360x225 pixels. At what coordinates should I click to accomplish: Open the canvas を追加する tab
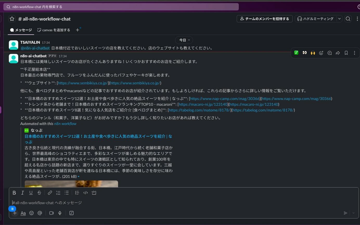tap(54, 30)
